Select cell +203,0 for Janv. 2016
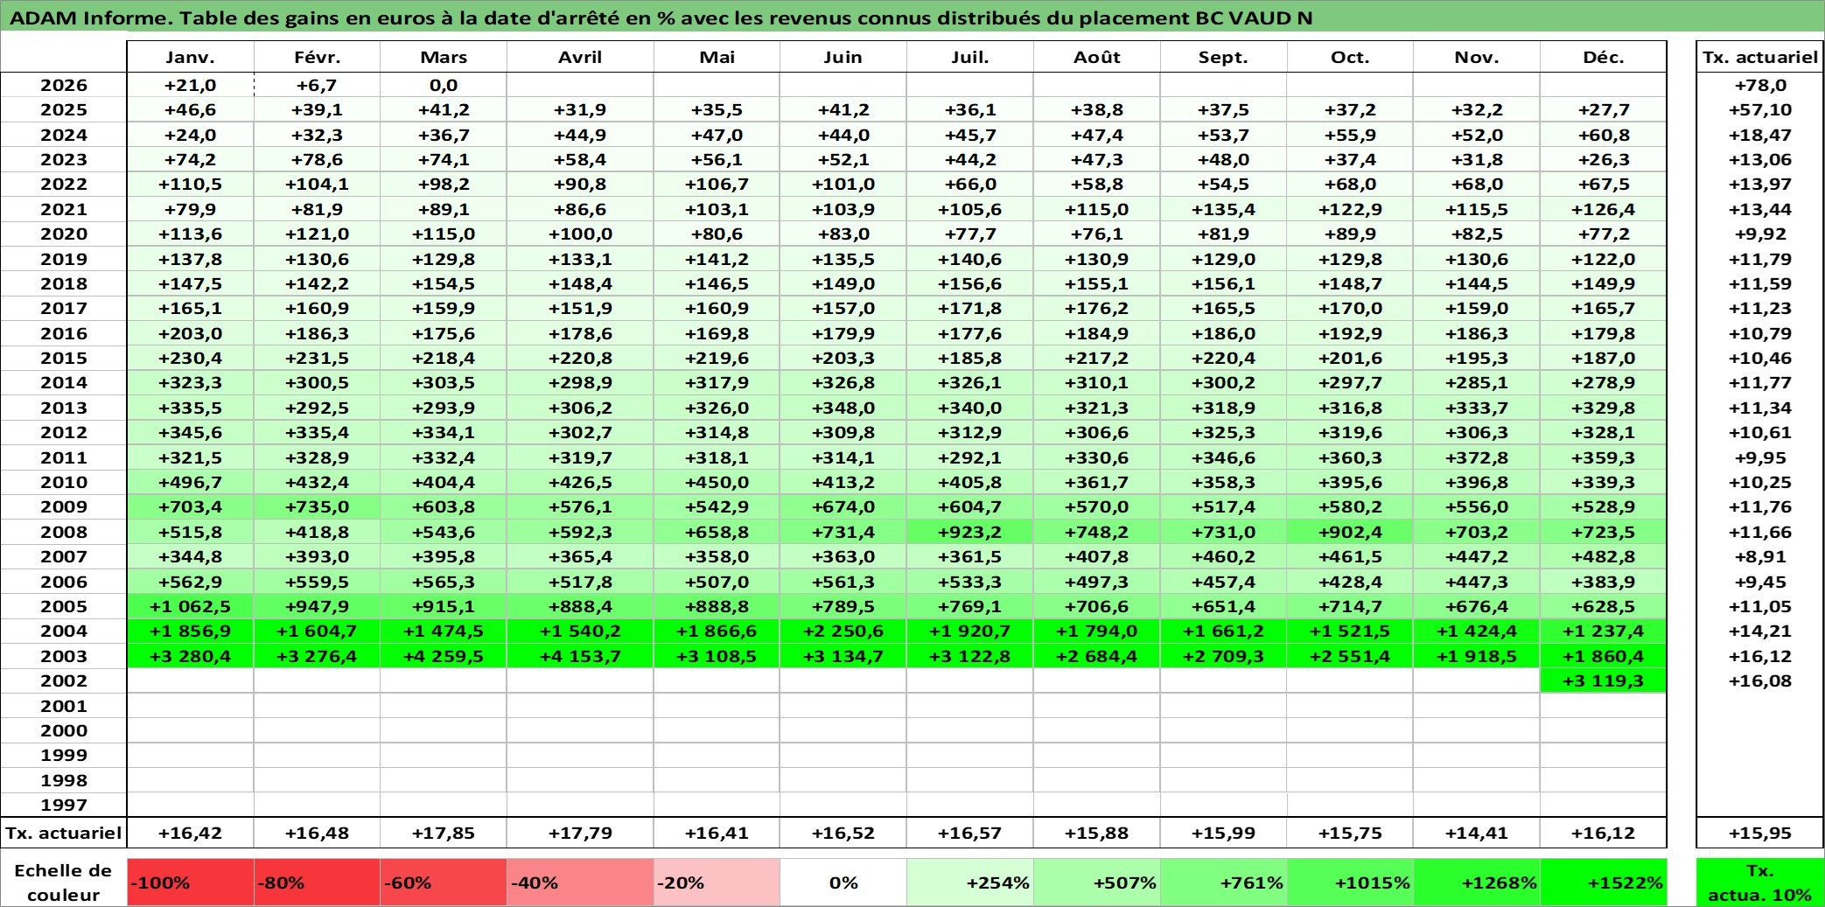 [x=191, y=333]
